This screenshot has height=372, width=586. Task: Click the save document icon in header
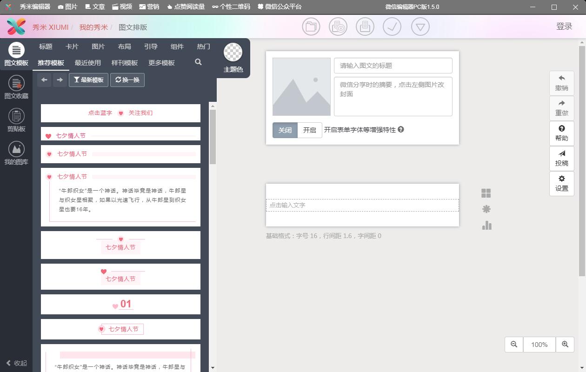pyautogui.click(x=365, y=27)
